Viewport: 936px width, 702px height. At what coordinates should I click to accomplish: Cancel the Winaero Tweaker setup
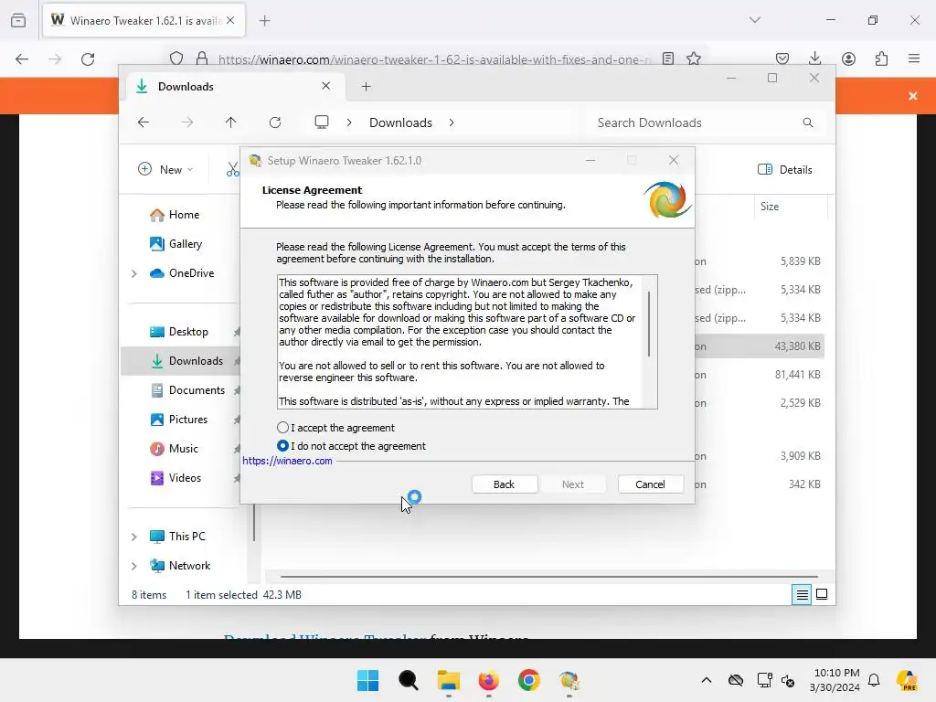click(x=650, y=484)
